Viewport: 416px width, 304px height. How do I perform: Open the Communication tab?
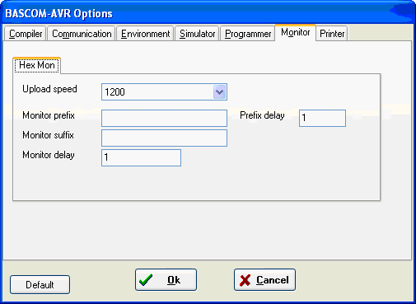coord(82,34)
